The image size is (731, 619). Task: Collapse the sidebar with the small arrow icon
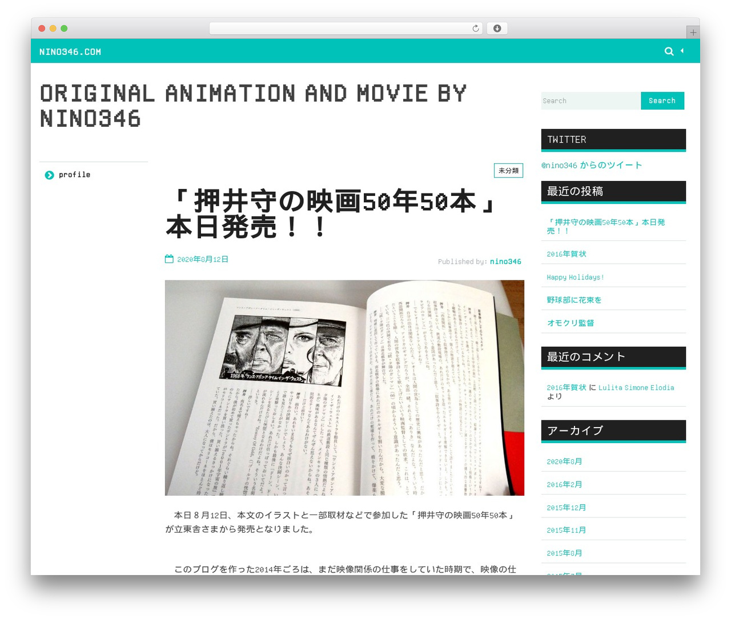coord(682,51)
